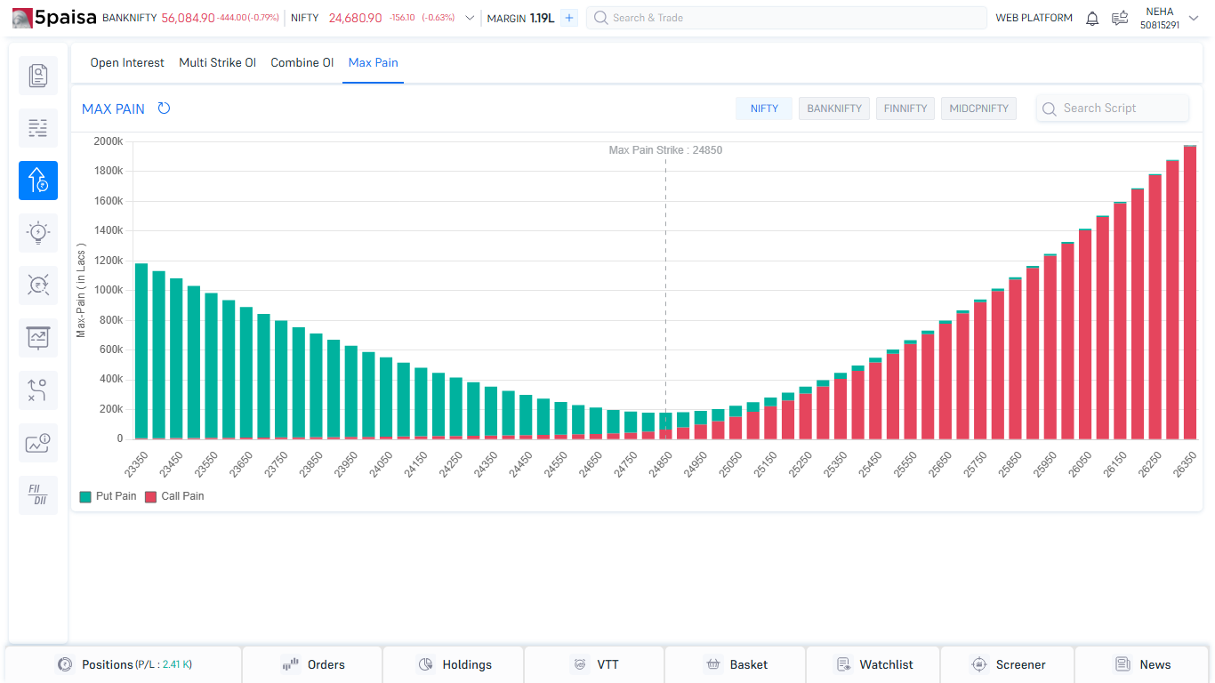Toggle Put Pain series in legend

108,496
